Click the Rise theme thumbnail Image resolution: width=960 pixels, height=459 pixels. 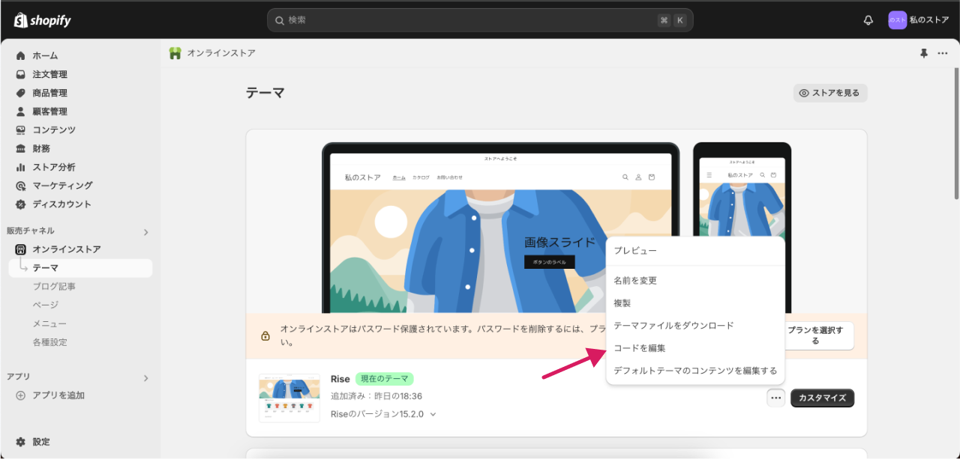[289, 398]
